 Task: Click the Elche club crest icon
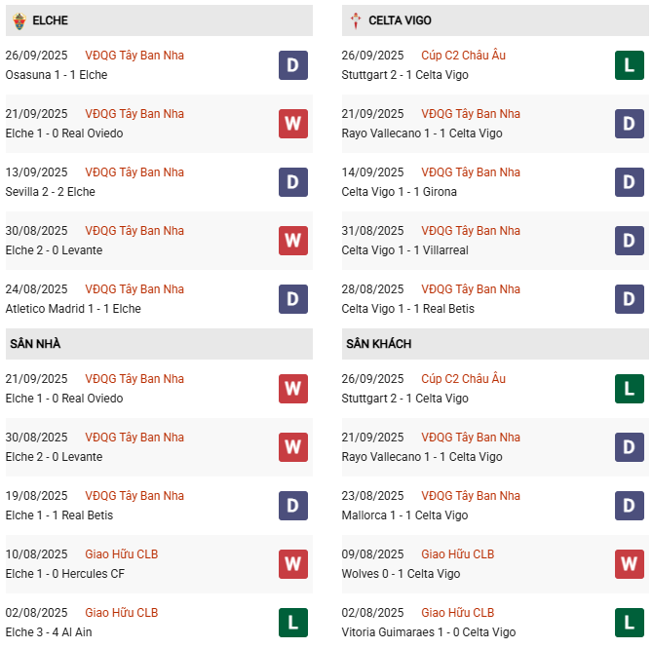pos(19,20)
